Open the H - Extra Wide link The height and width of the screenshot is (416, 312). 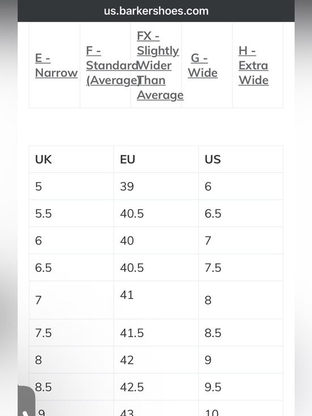pos(254,65)
